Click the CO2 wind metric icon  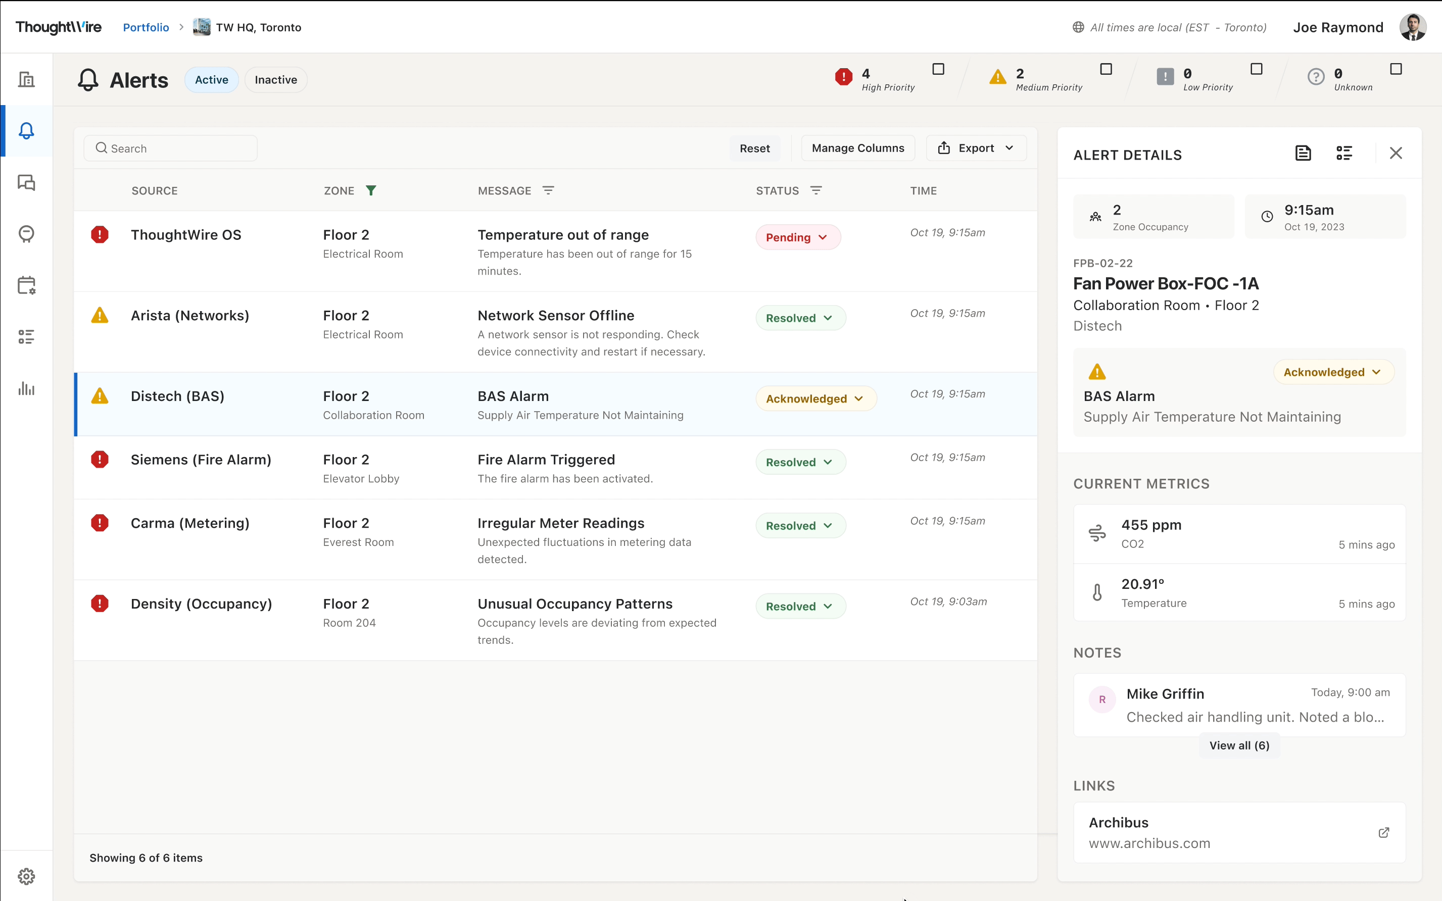pos(1097,533)
